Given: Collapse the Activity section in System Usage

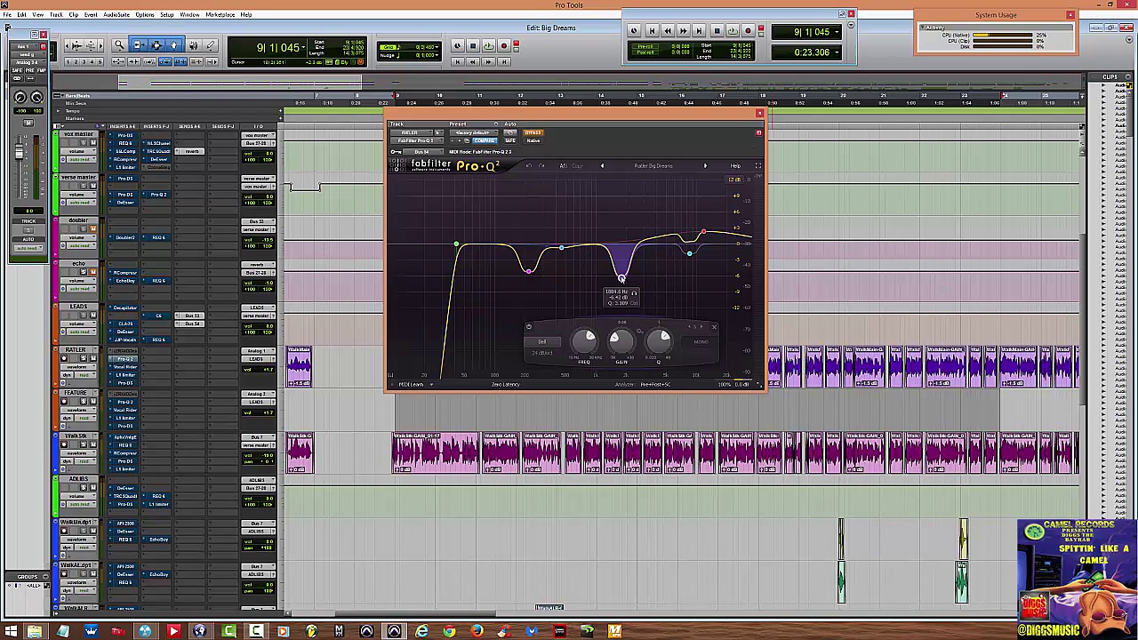Looking at the screenshot, I should [922, 28].
